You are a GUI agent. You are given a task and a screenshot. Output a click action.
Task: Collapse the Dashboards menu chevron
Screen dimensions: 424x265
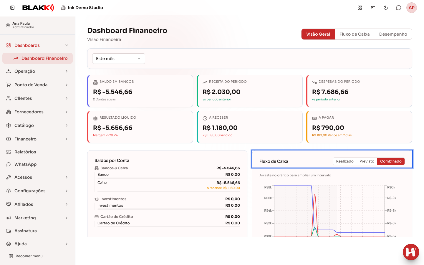click(x=67, y=45)
